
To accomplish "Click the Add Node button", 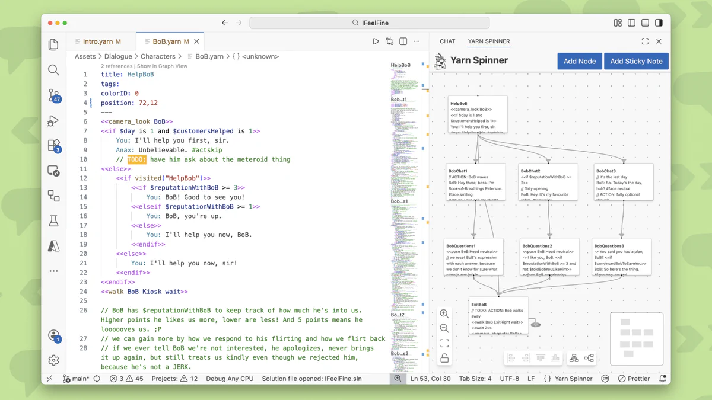I will point(579,61).
